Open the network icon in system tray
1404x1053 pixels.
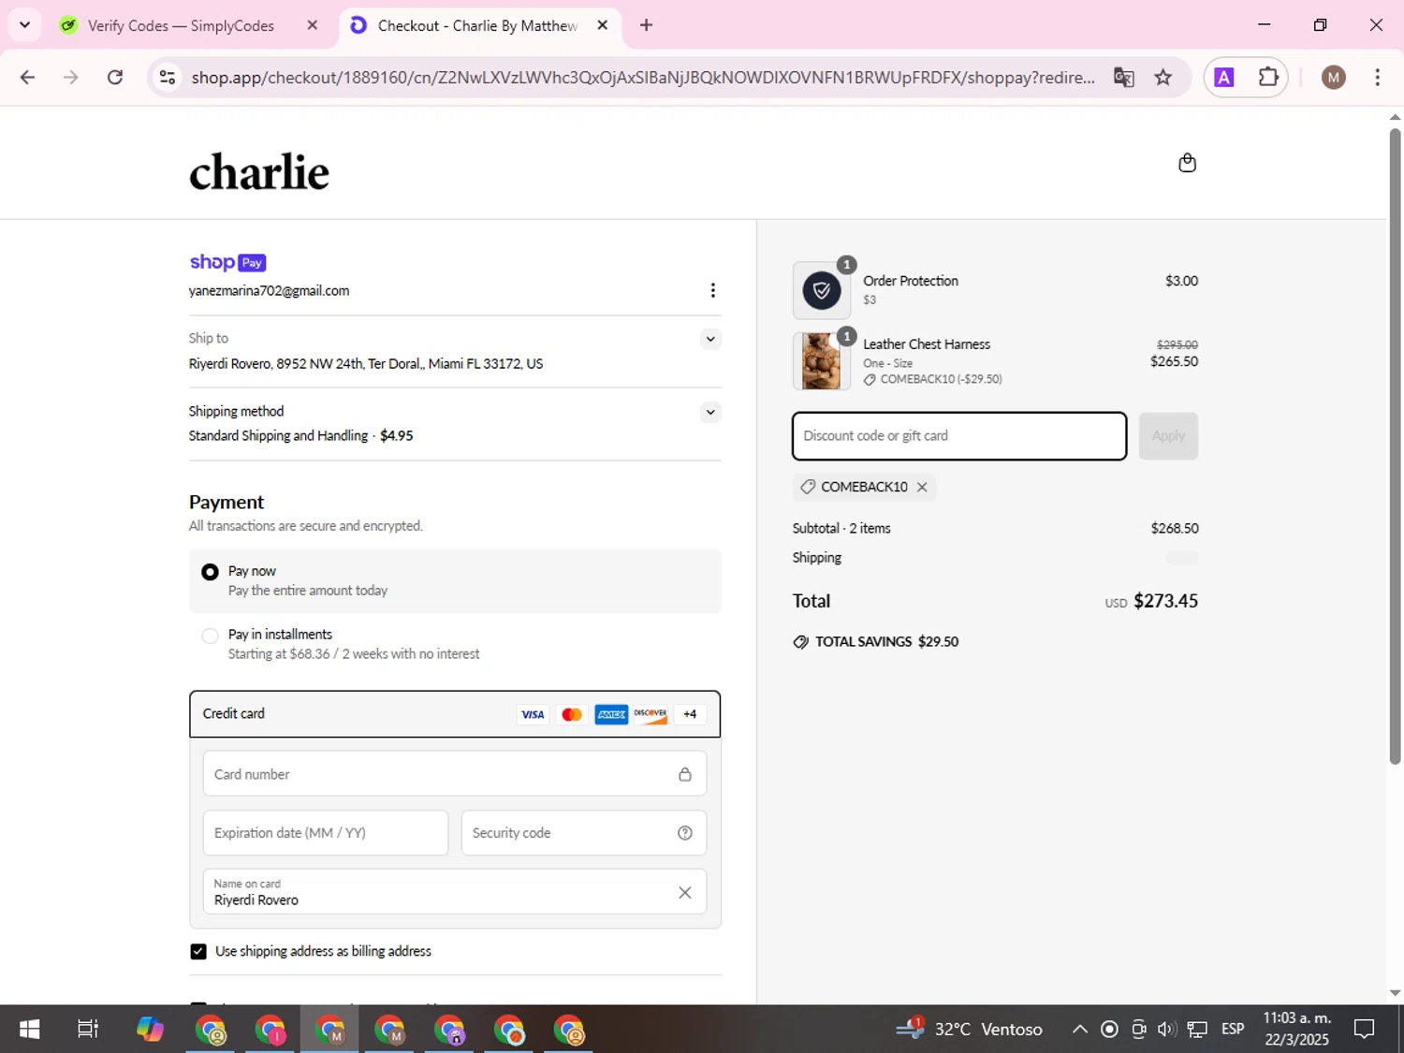1197,1030
